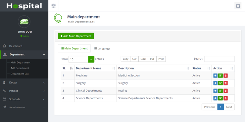This screenshot has width=245, height=122.
Task: Focus the Search input field
Action: [x=220, y=59]
